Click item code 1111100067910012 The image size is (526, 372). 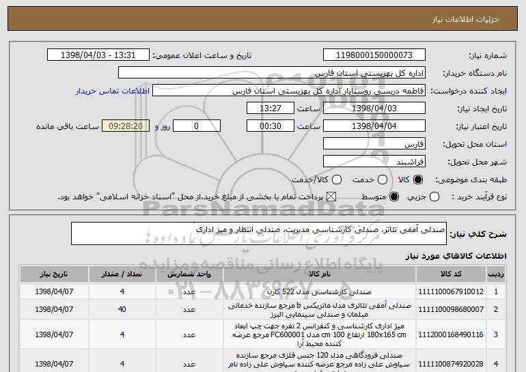(451, 291)
